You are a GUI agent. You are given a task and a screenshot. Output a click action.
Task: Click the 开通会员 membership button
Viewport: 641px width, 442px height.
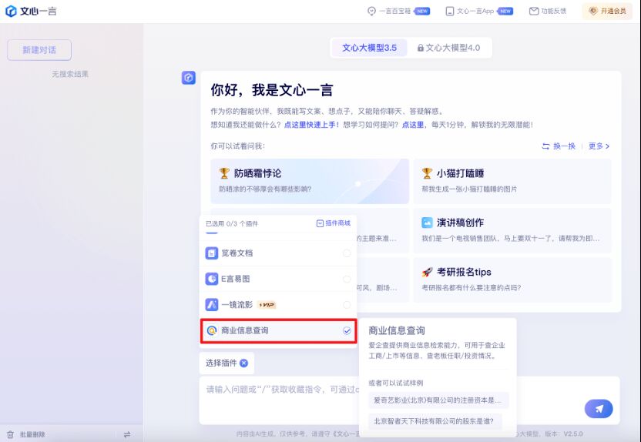click(x=607, y=11)
